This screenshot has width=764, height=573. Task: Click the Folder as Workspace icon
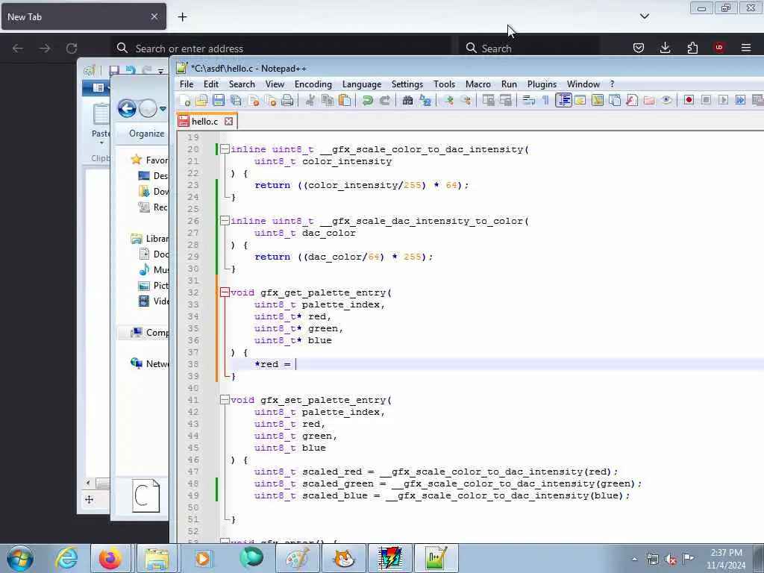pyautogui.click(x=649, y=101)
